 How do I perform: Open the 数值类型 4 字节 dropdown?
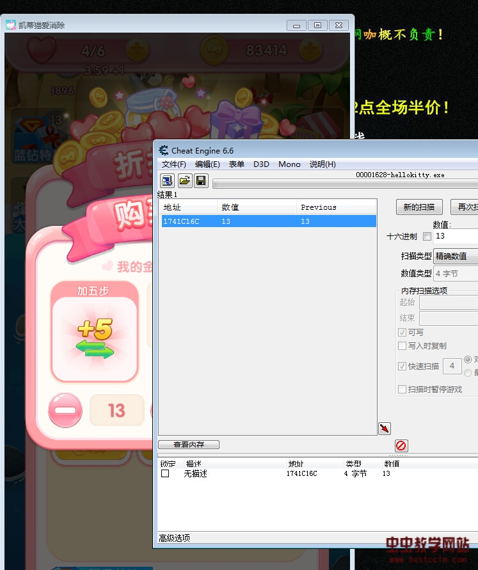[456, 273]
